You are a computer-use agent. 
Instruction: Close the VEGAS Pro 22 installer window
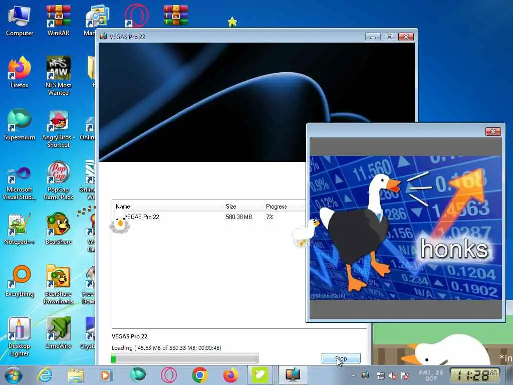(x=406, y=37)
